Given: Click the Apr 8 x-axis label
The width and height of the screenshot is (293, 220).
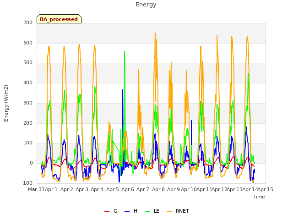Looking at the screenshot, I should coord(158,189).
